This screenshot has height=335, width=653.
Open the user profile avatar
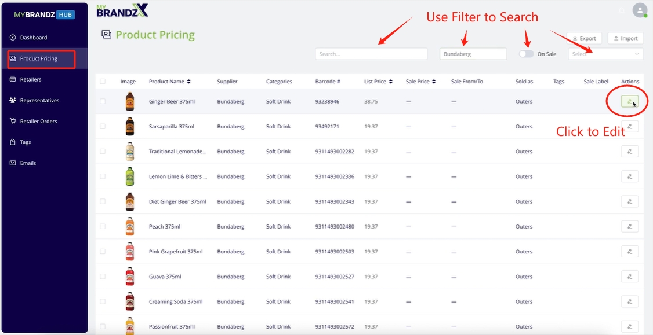(x=639, y=10)
